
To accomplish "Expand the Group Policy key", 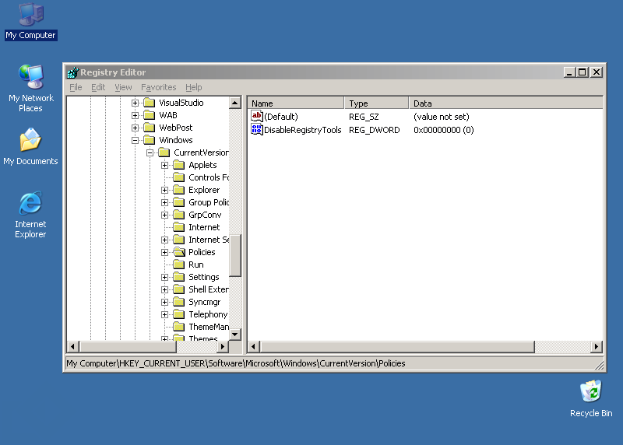I will click(x=164, y=202).
